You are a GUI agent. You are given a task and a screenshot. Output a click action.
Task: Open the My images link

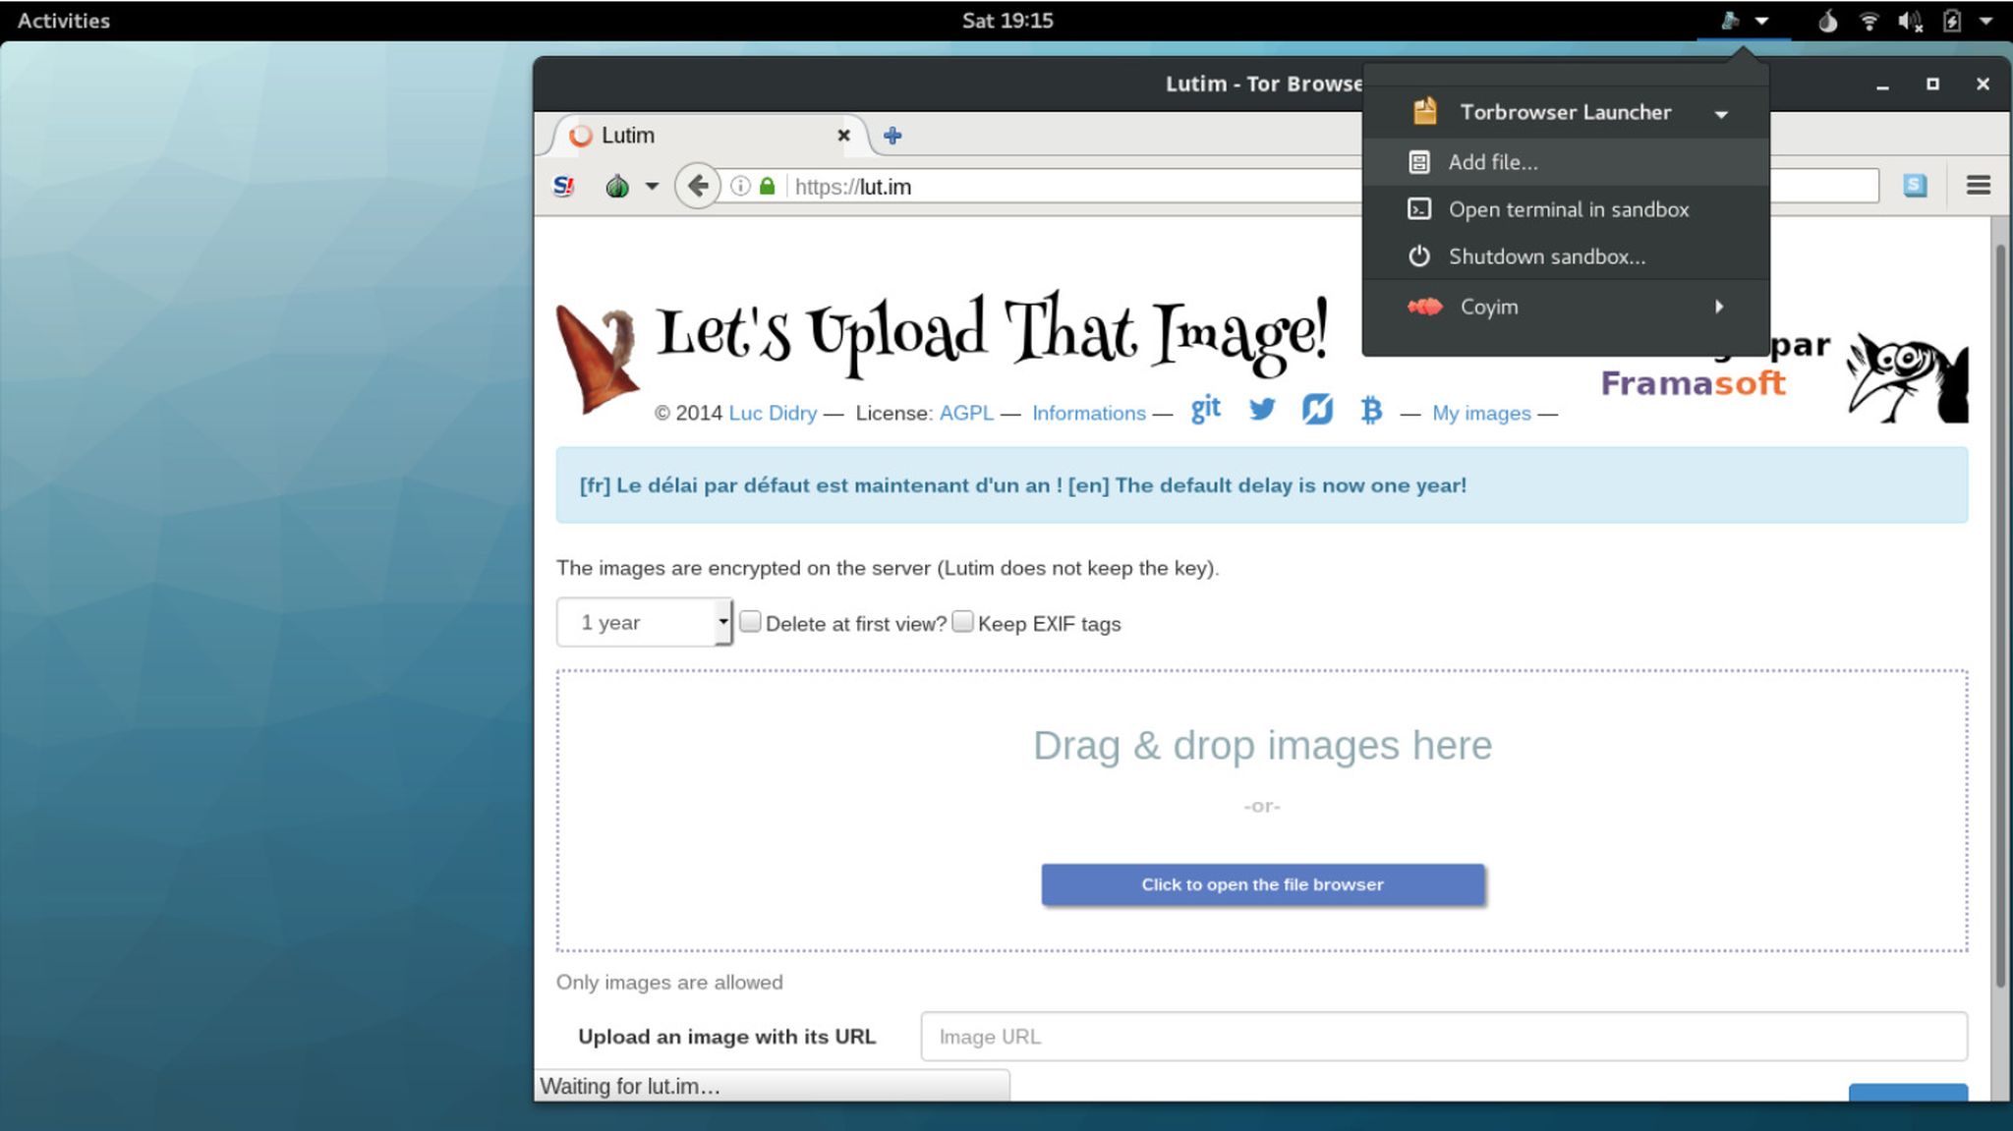[1481, 413]
